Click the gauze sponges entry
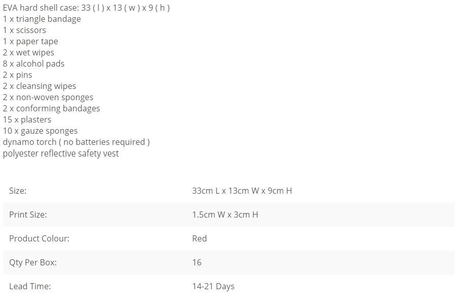The image size is (459, 305). pos(41,131)
